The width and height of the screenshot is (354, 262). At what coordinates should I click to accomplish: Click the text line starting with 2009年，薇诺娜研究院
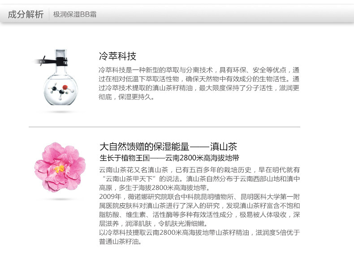click(x=199, y=197)
